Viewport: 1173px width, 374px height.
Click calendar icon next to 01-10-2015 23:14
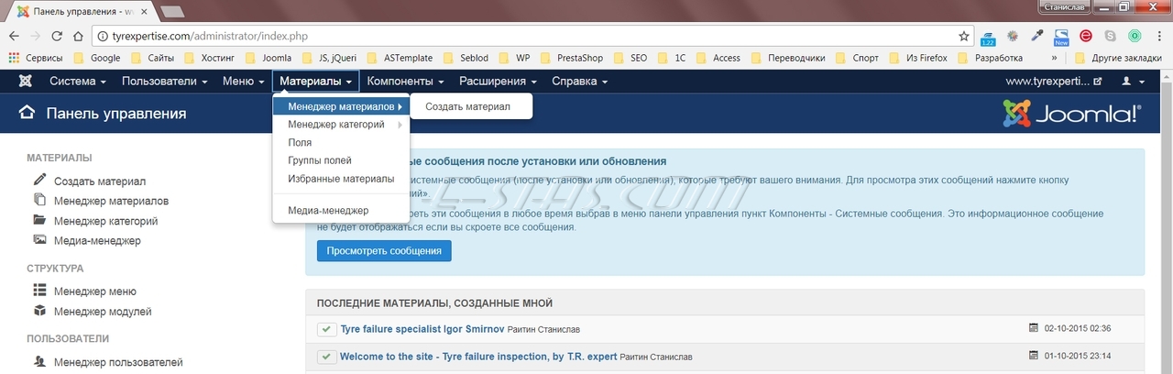click(x=1035, y=356)
